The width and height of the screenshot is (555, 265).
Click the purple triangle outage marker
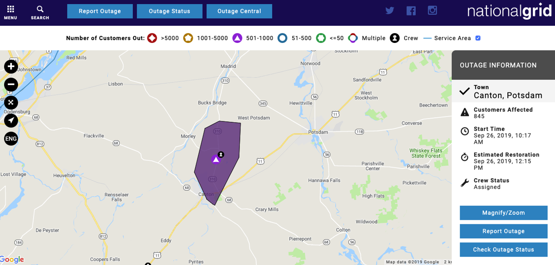[x=216, y=159]
